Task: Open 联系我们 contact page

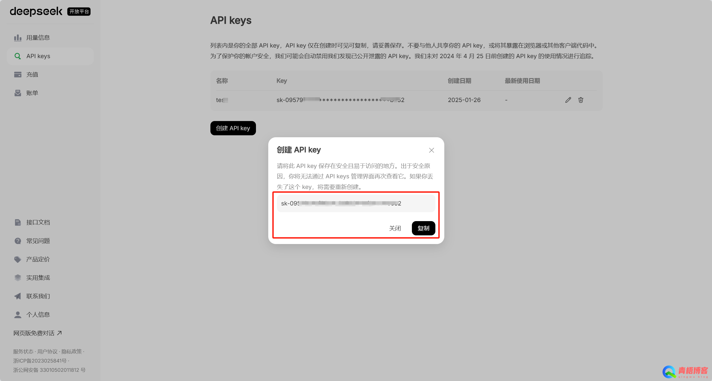Action: click(x=50, y=296)
